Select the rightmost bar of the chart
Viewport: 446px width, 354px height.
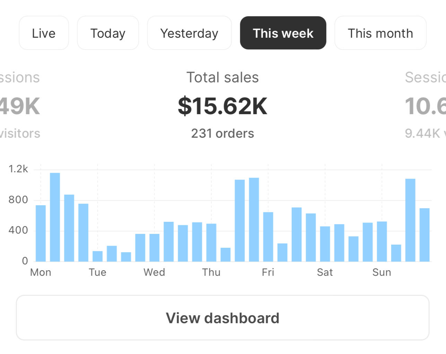pos(425,235)
